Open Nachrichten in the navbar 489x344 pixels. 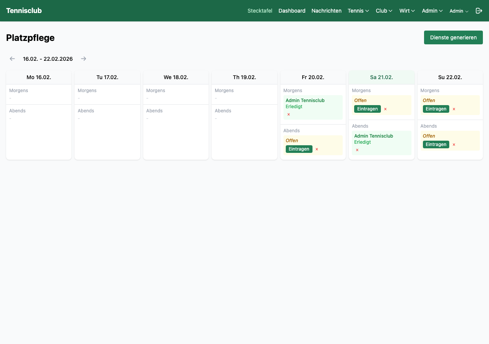pos(326,11)
